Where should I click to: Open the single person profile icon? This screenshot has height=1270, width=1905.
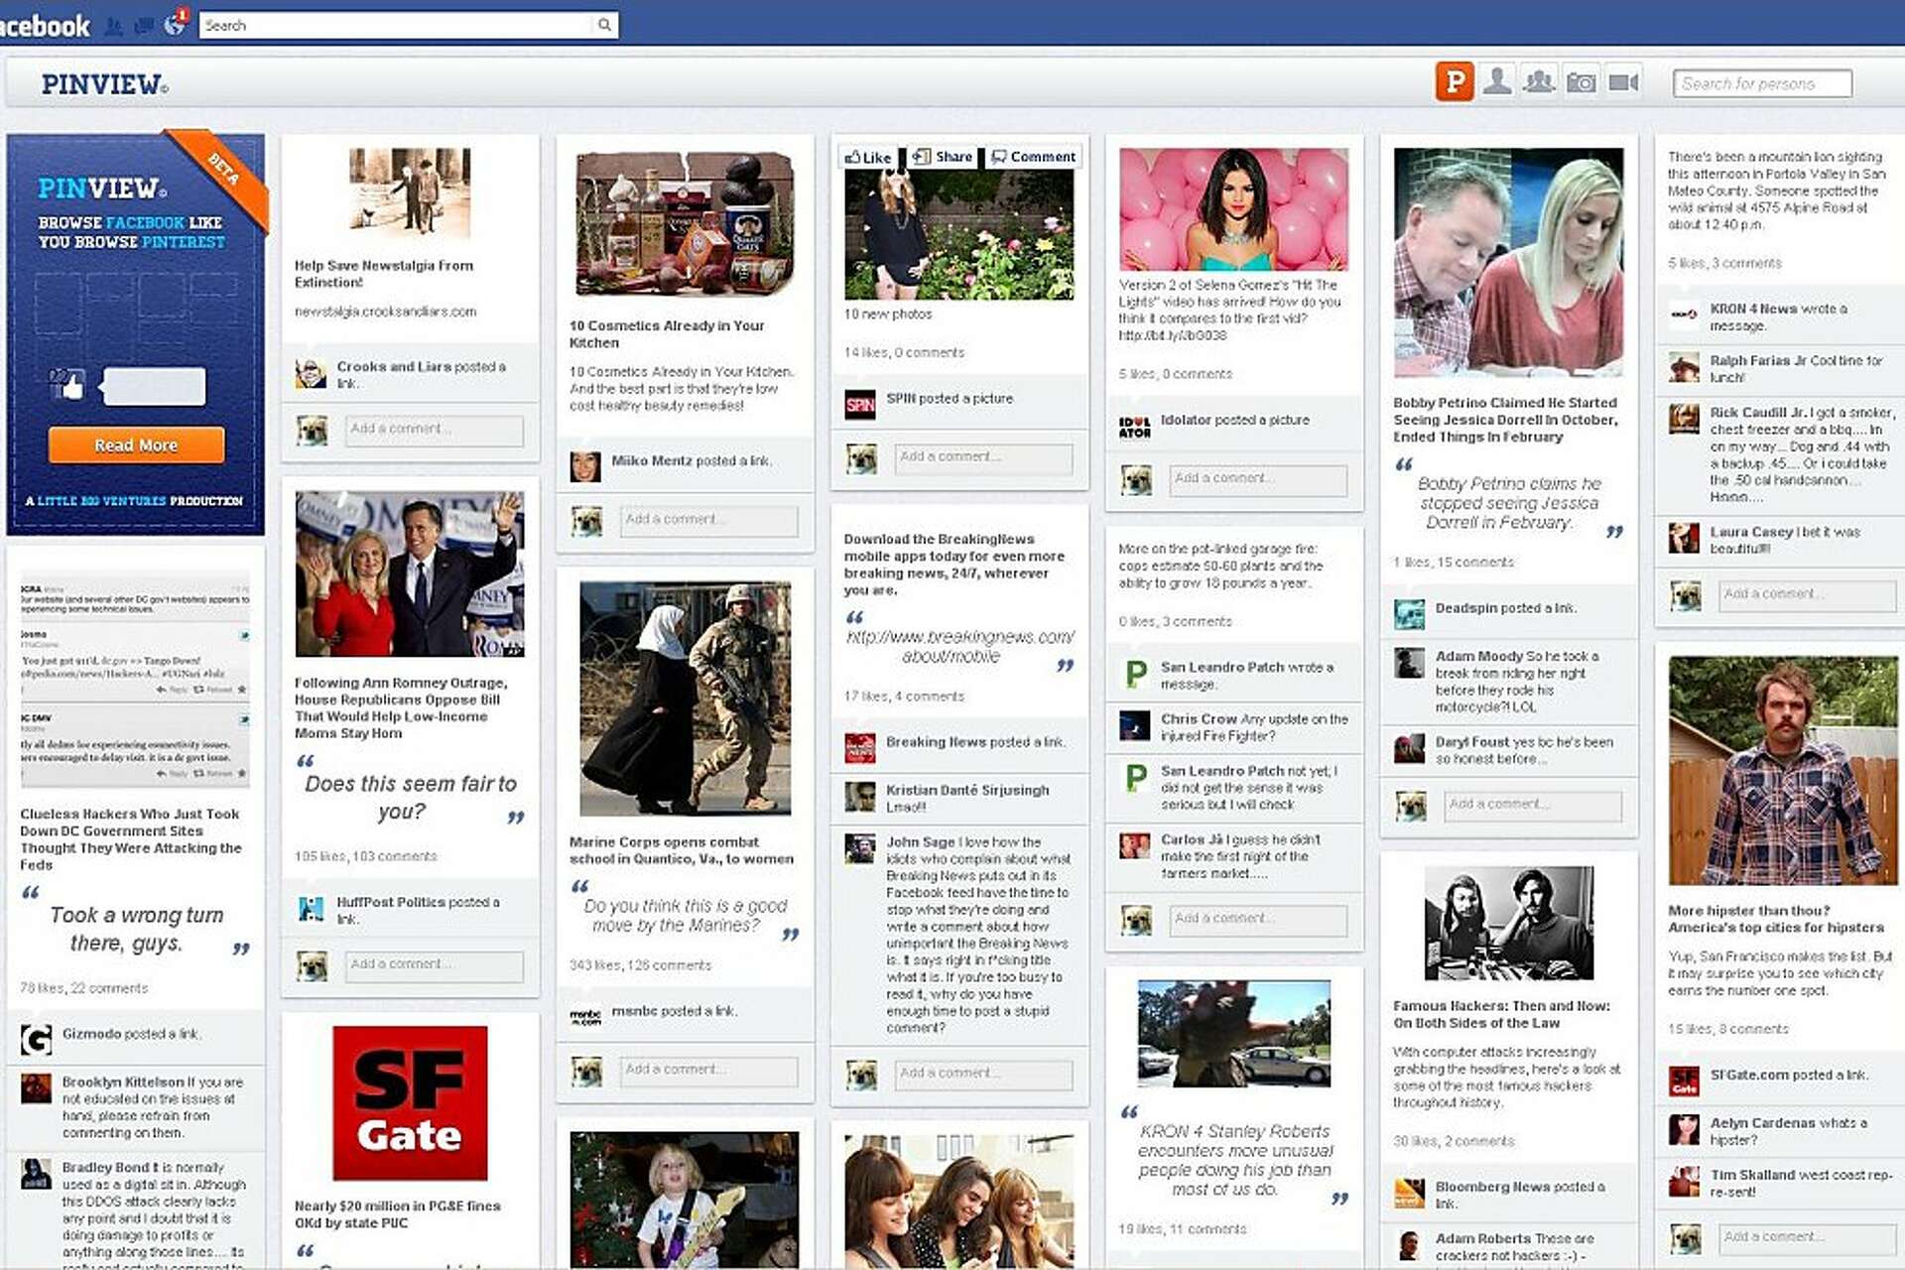coord(1496,82)
